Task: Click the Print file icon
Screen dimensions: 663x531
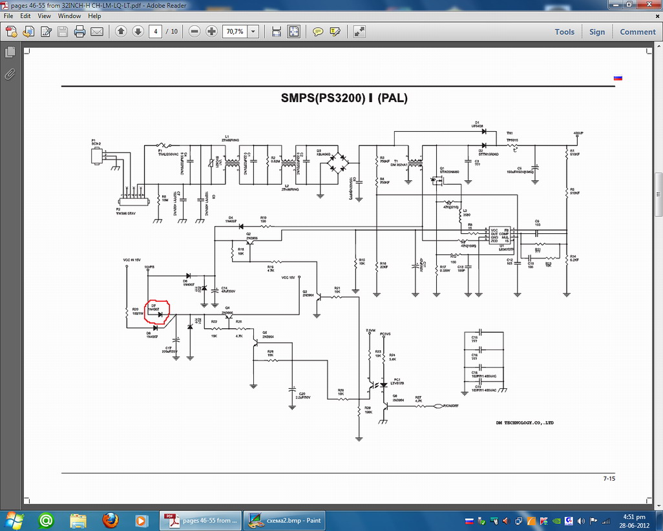Action: pyautogui.click(x=79, y=32)
